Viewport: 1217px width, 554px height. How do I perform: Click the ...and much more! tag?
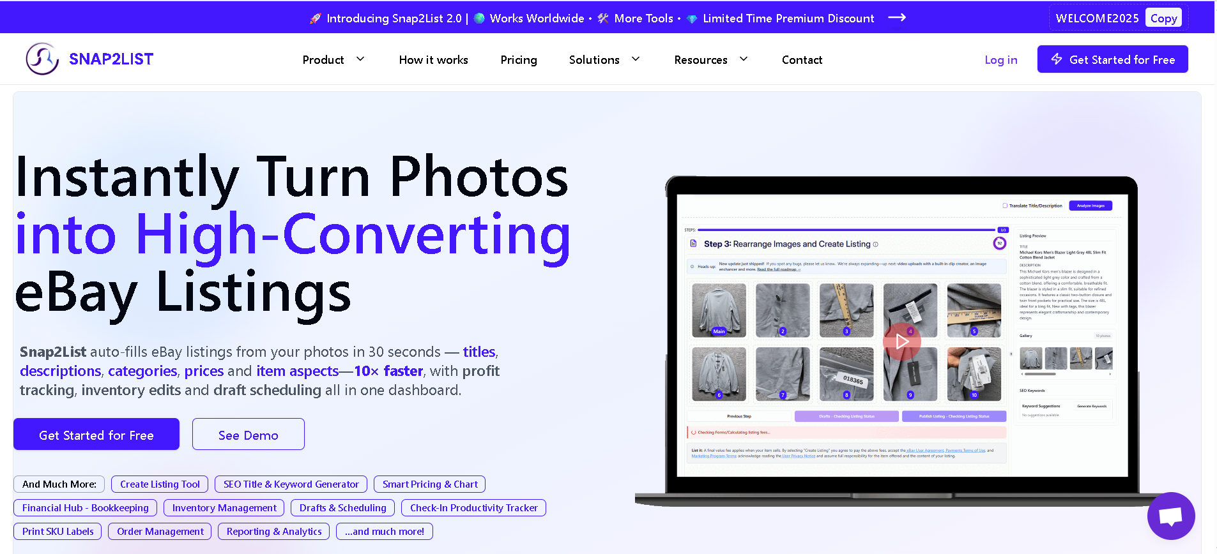[385, 531]
